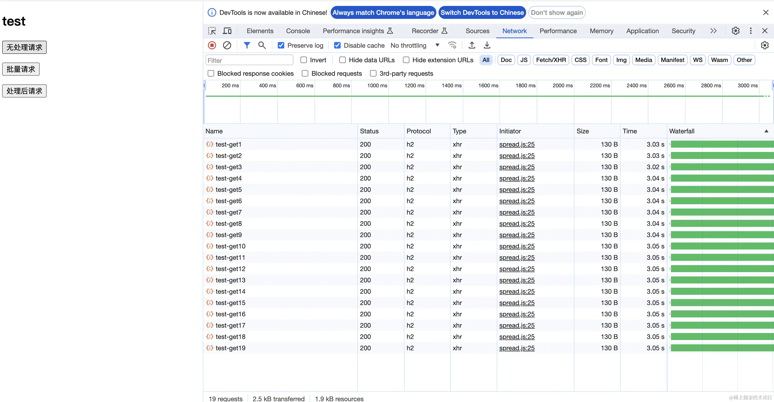Screen dimensions: 774x402
Task: Open the inspect element picker
Action: coord(212,31)
